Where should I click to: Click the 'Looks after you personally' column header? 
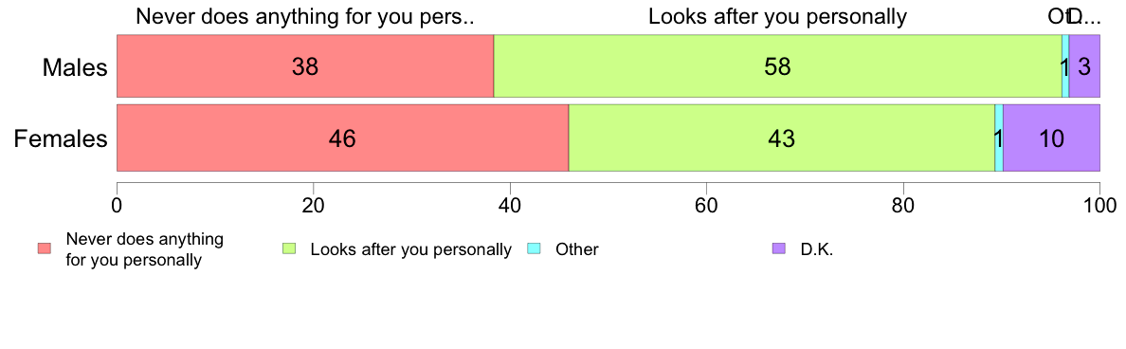coord(778,16)
